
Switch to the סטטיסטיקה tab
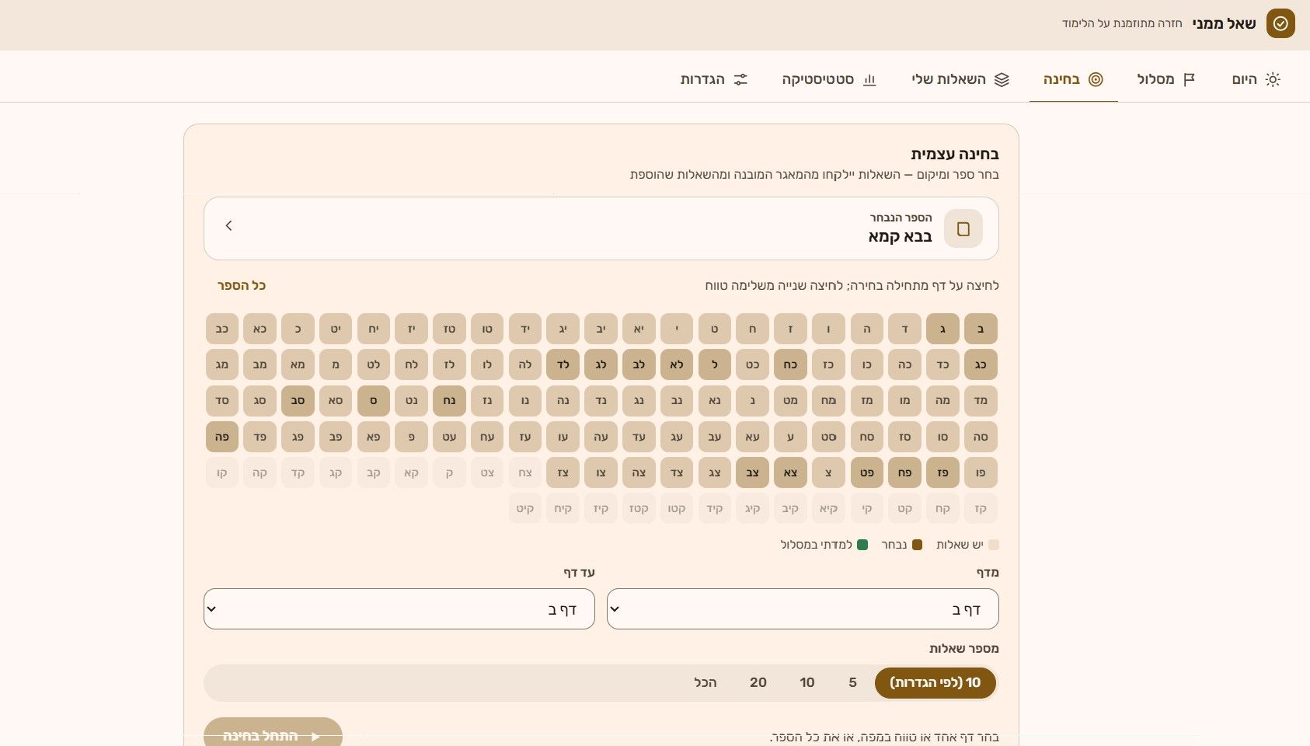(829, 79)
